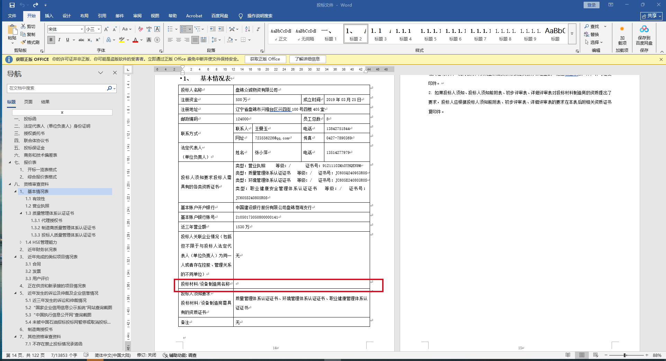Image resolution: width=666 pixels, height=361 pixels.
Task: Apply the yellow text highlight color
Action: click(121, 40)
